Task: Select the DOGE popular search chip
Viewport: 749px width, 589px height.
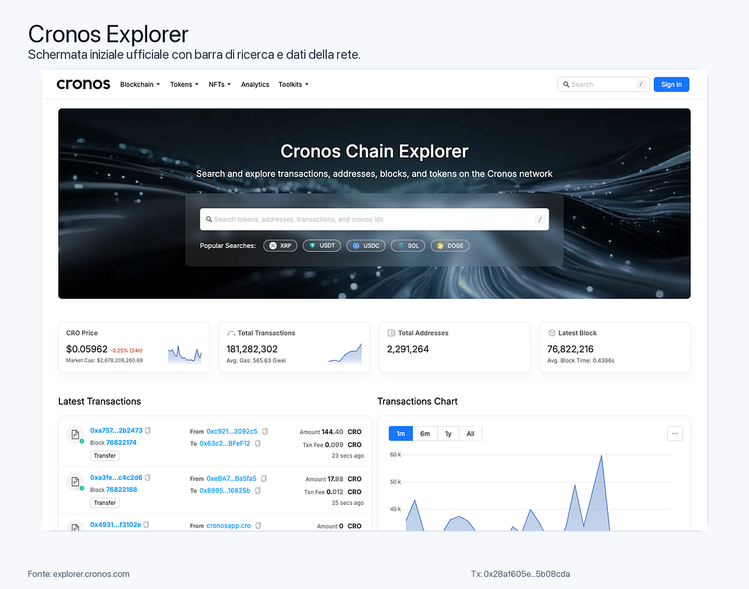Action: tap(450, 246)
